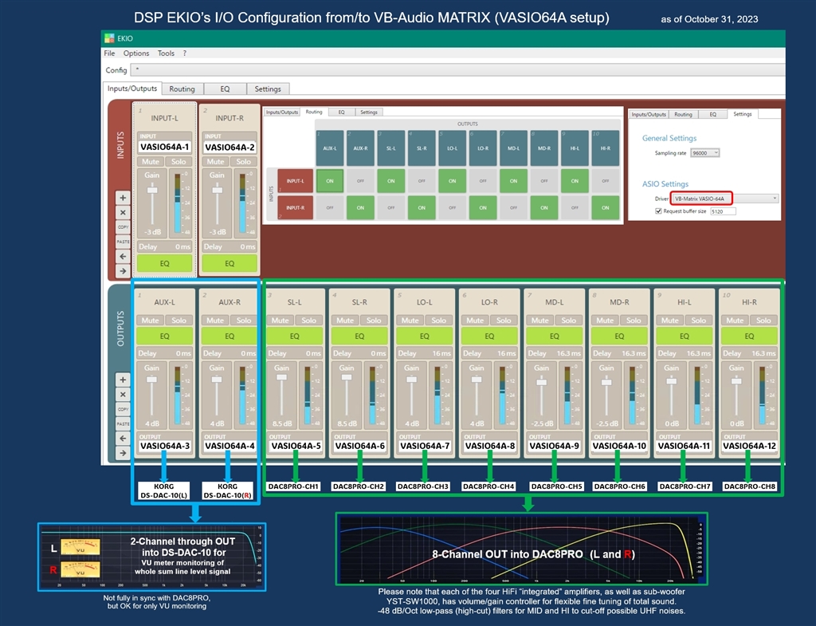Click the PASTE button in INPUTS panel
The width and height of the screenshot is (816, 626).
[123, 242]
